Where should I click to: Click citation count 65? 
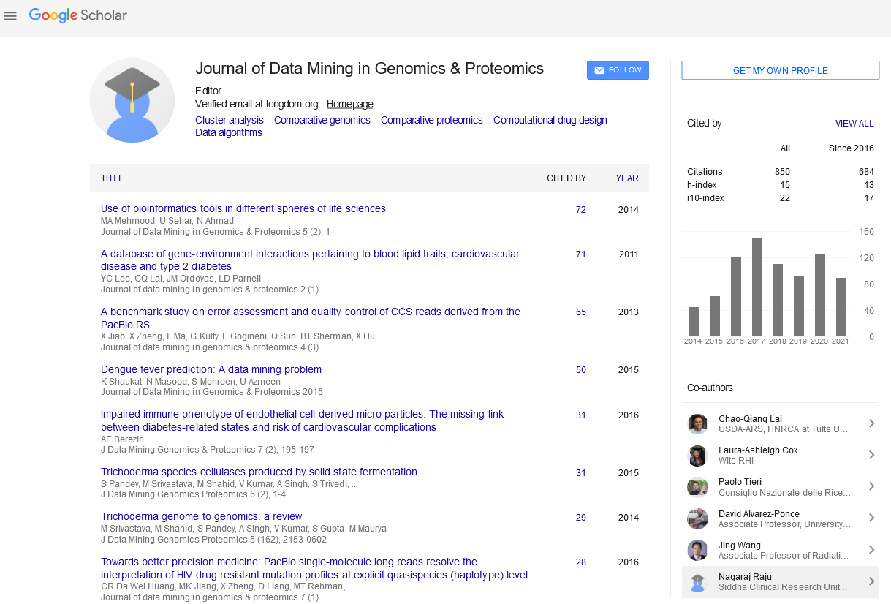[581, 312]
